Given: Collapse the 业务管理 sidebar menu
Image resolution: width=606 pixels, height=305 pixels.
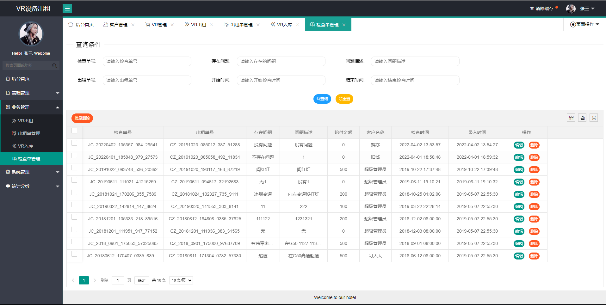Looking at the screenshot, I should point(31,107).
